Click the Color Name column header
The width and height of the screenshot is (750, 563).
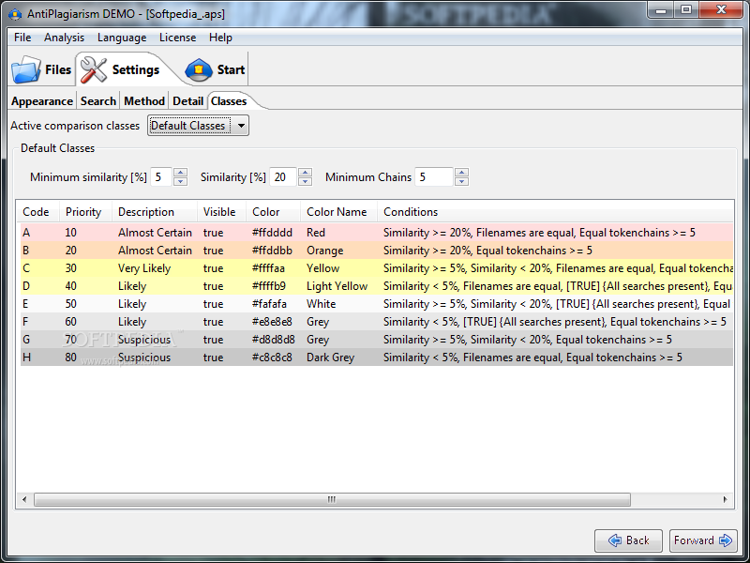(x=338, y=212)
